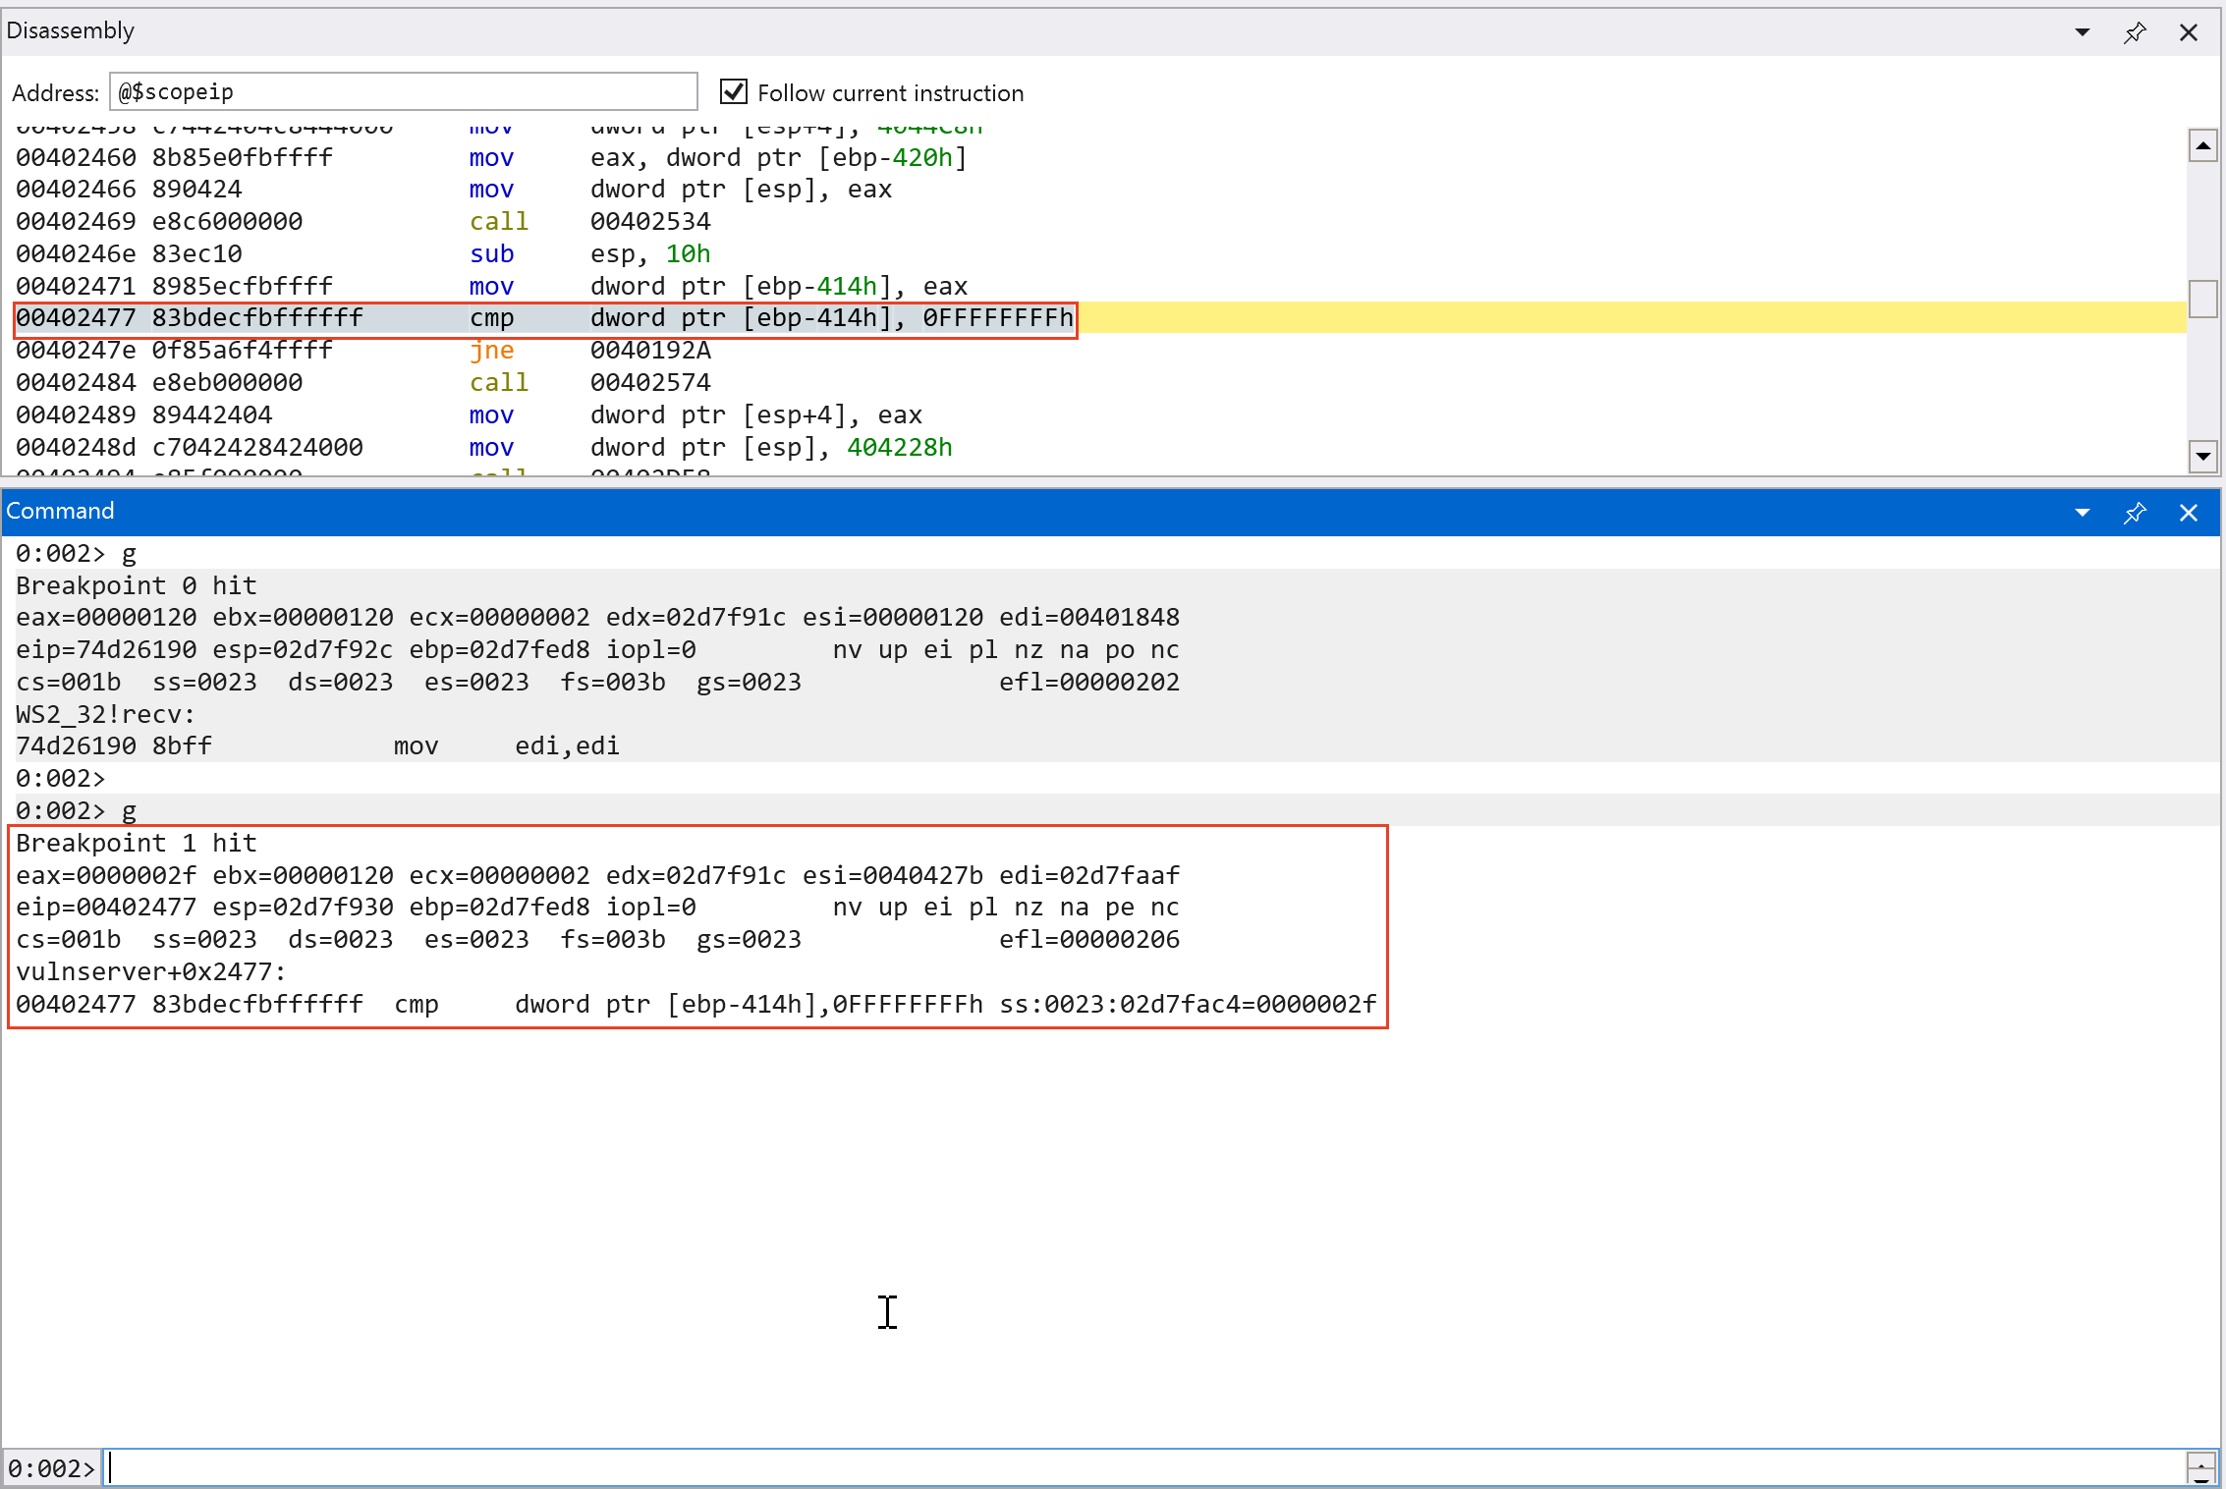2226x1489 pixels.
Task: Pin the Disassembly window
Action: 2135,32
